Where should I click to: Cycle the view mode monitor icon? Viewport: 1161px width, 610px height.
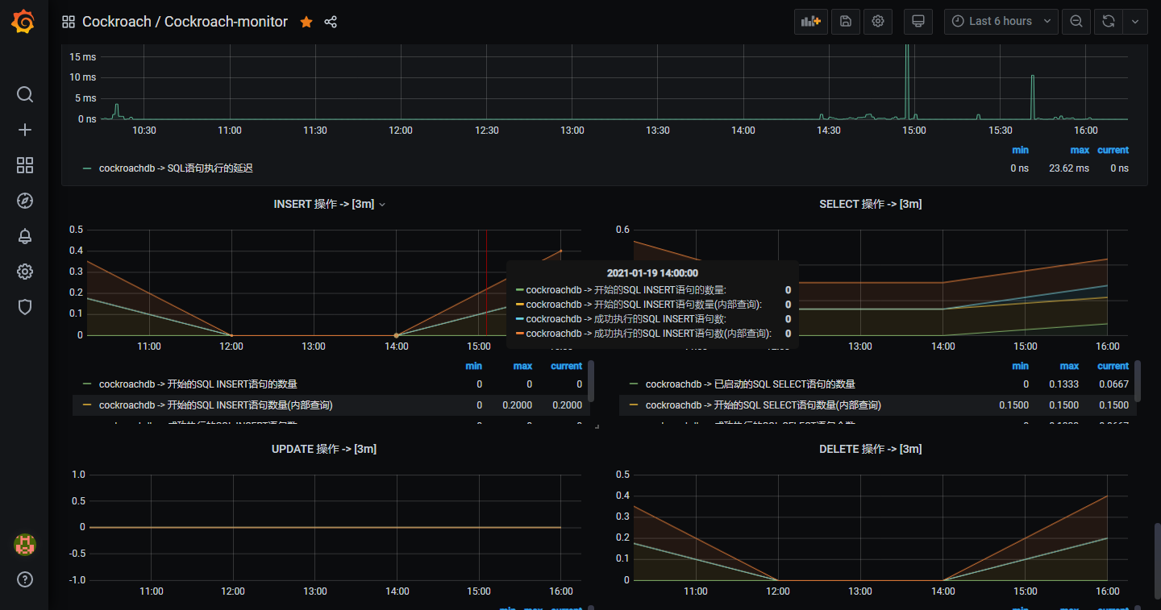coord(918,22)
